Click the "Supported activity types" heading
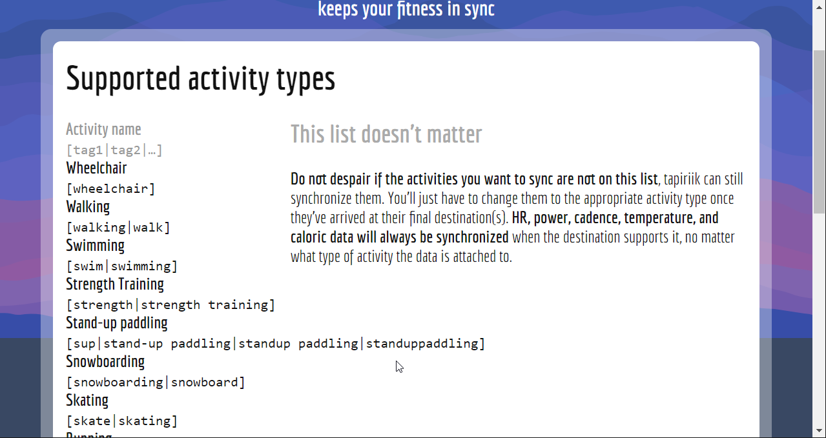This screenshot has height=438, width=826. tap(201, 79)
